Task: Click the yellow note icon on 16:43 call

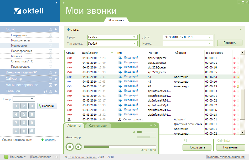Action: [238, 77]
